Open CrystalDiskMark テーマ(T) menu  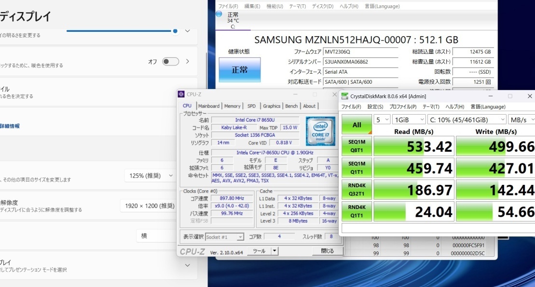pyautogui.click(x=431, y=107)
